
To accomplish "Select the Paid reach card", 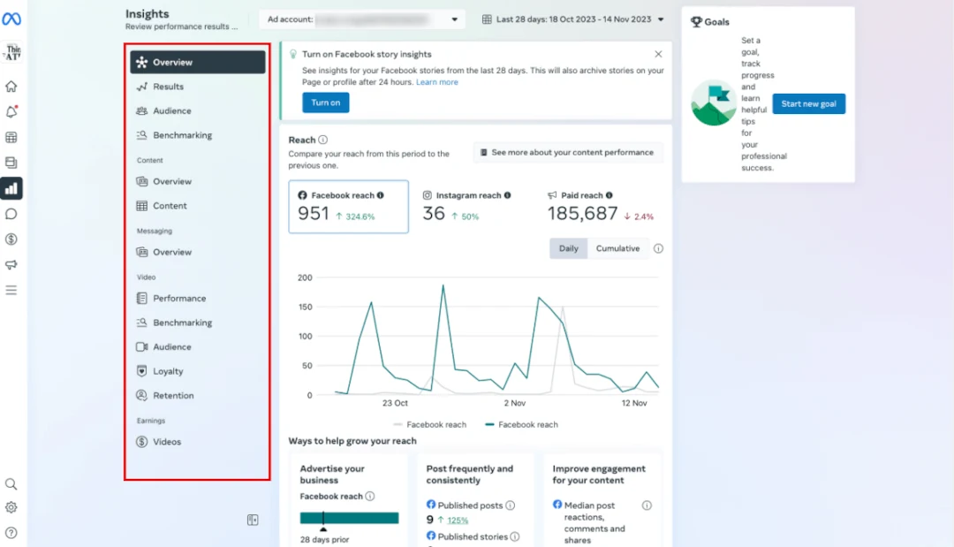I will tap(602, 206).
